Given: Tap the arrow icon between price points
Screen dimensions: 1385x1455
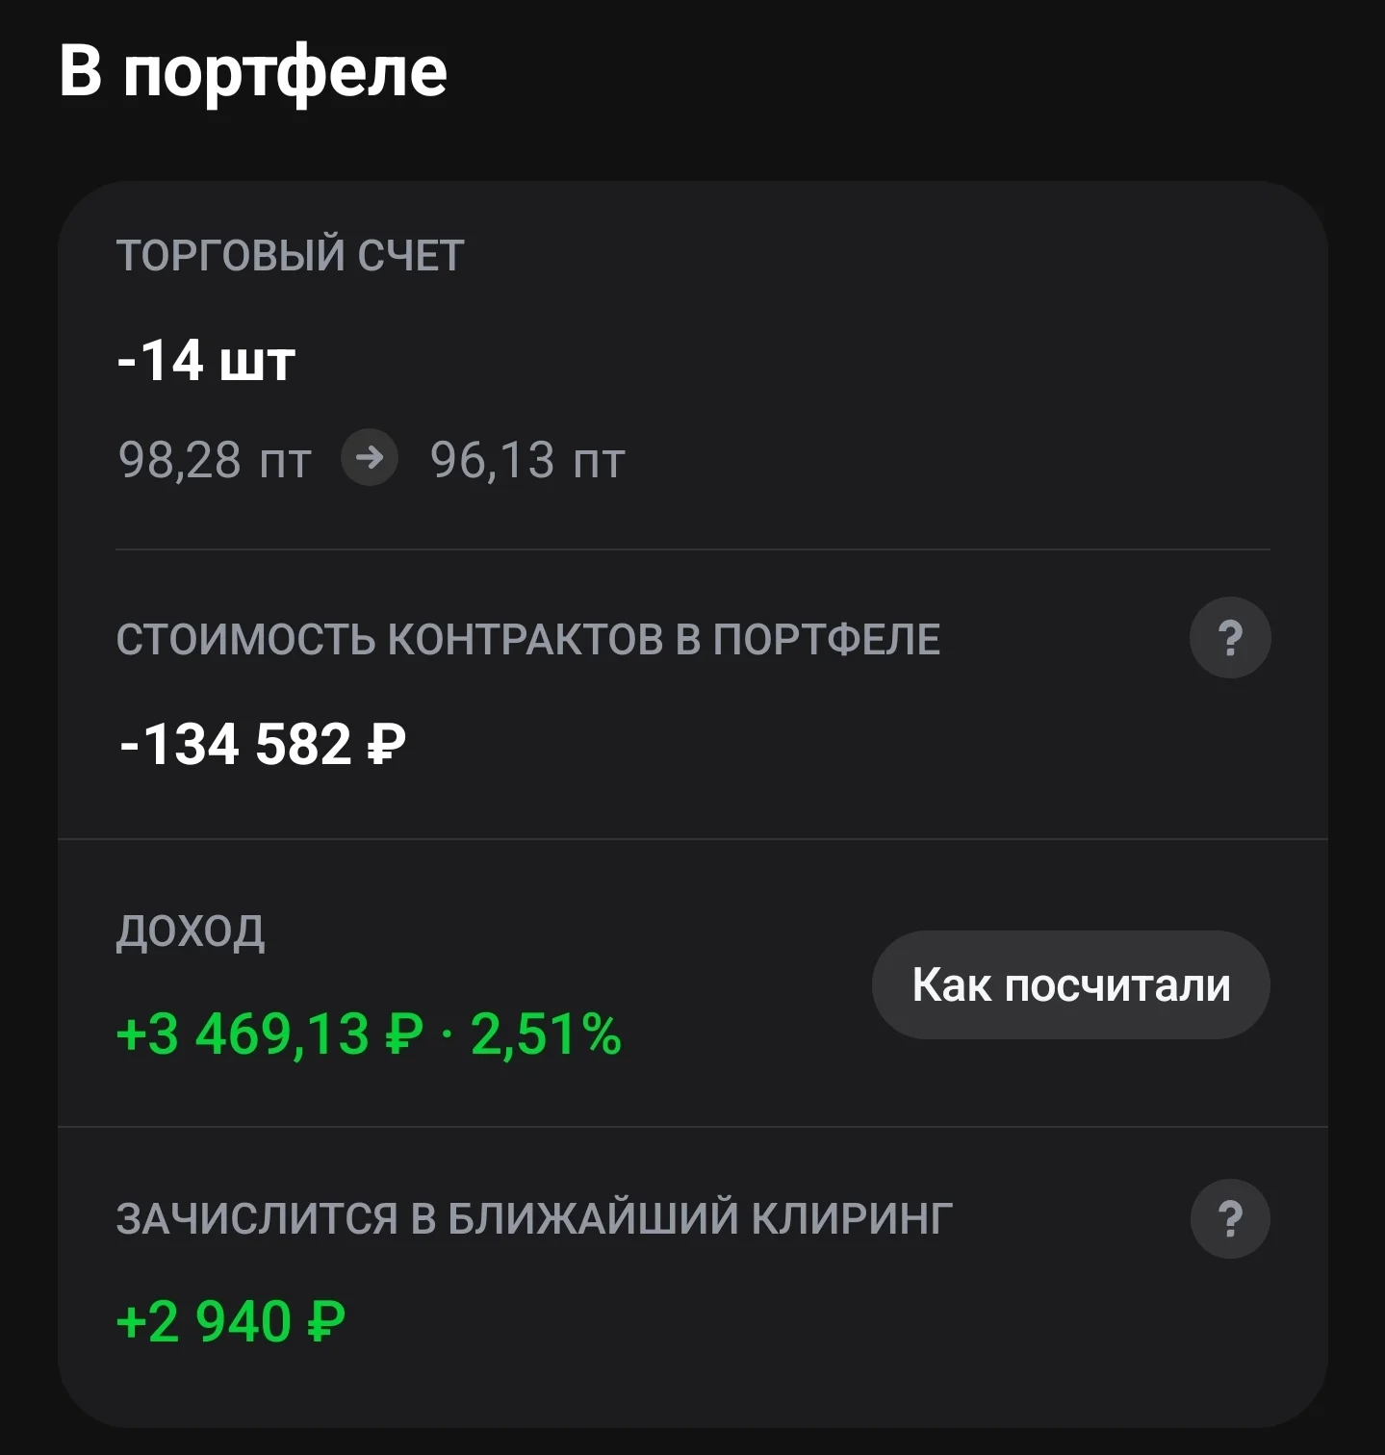Looking at the screenshot, I should (x=370, y=457).
